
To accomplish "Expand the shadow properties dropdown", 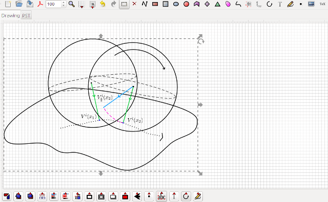I will [x=113, y=196].
